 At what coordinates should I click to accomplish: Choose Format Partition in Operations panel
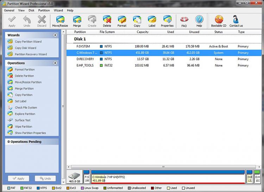(x=25, y=69)
